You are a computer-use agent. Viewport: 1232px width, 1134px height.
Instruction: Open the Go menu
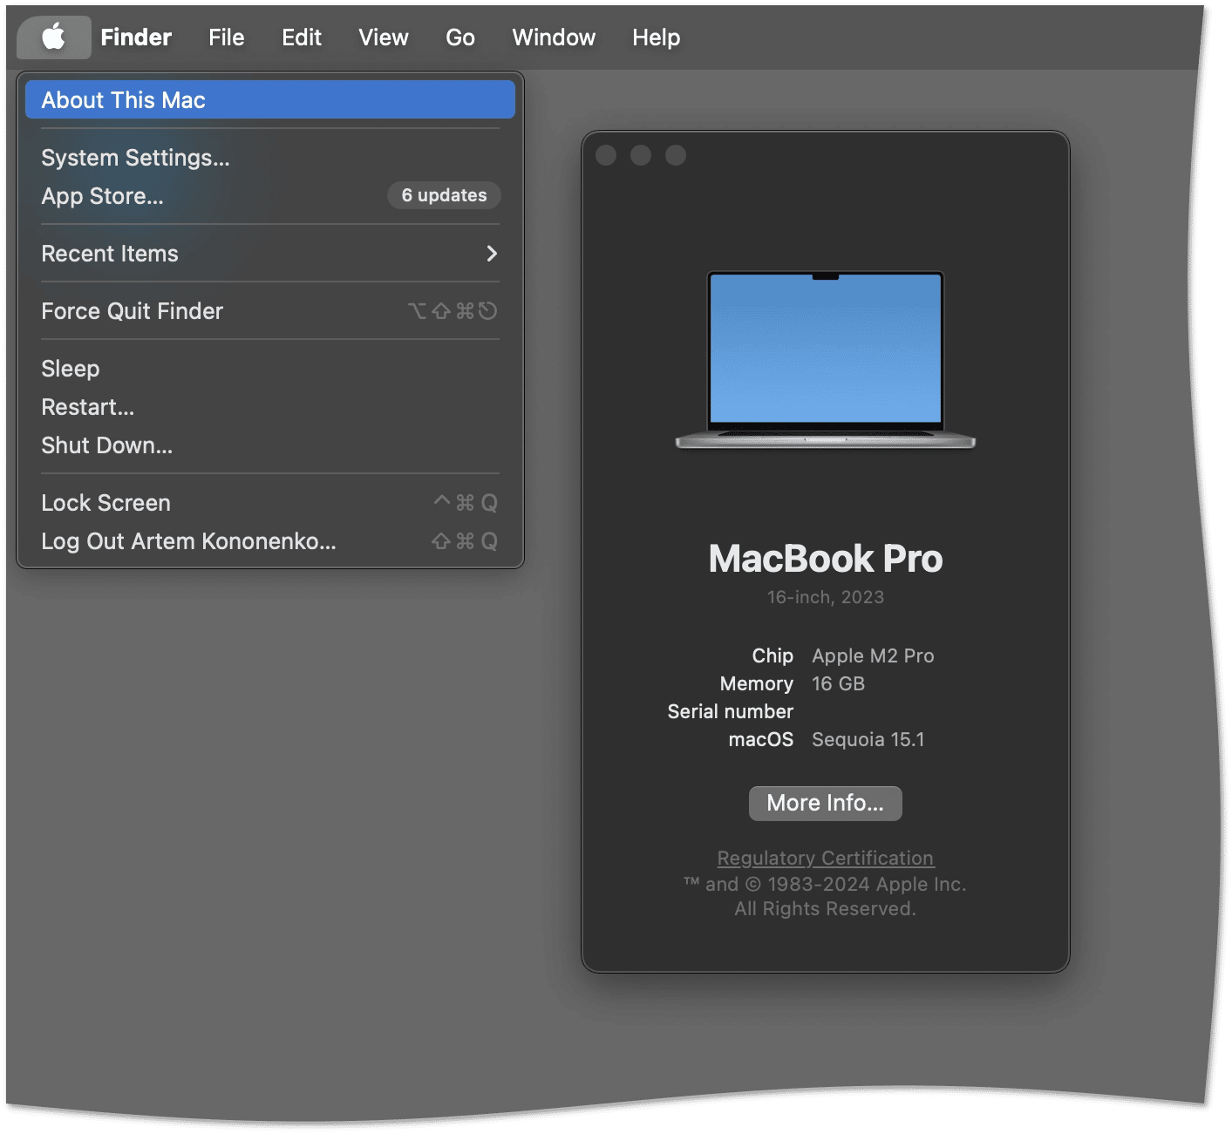tap(459, 37)
